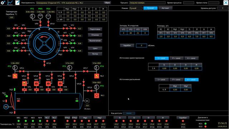Switch mode to Ручной
The image size is (229, 129).
click(150, 8)
